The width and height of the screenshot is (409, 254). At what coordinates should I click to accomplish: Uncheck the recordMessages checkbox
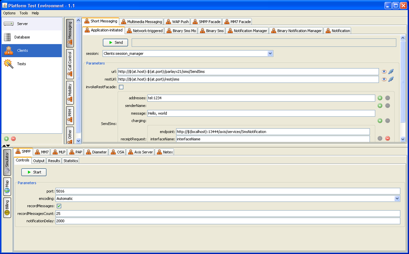[59, 206]
